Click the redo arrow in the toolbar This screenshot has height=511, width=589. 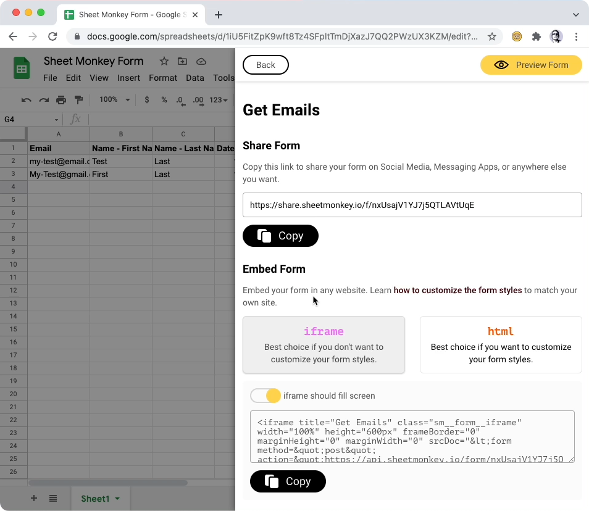(x=44, y=100)
